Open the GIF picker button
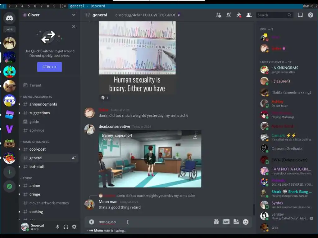Screen dimensions: 318x238 point(226,222)
